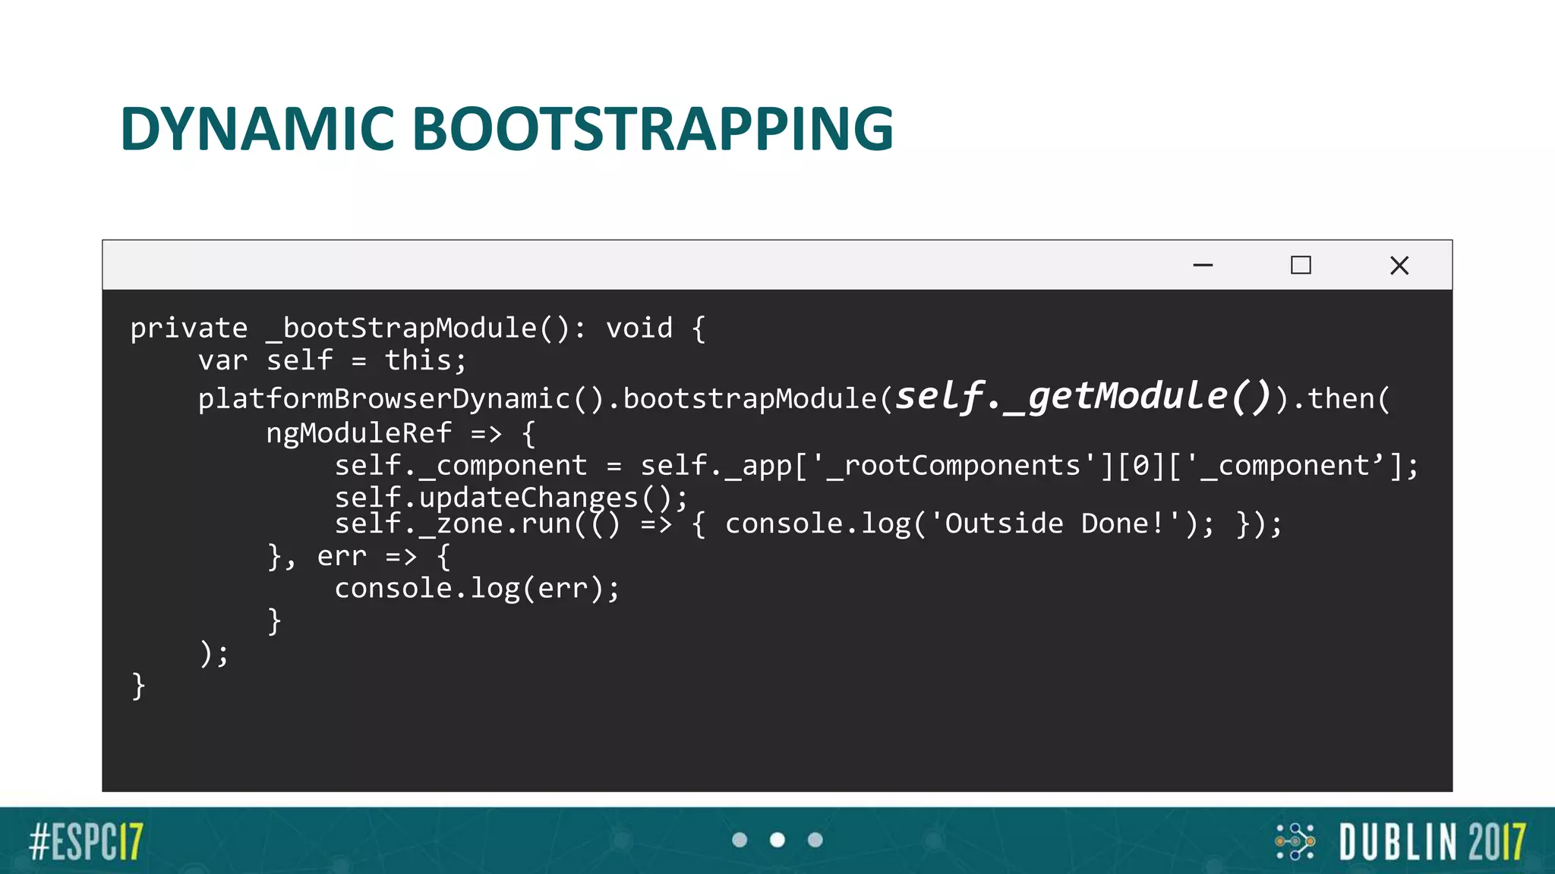The image size is (1555, 874).
Task: Click the '}, err => {' line
Action: pyautogui.click(x=359, y=557)
